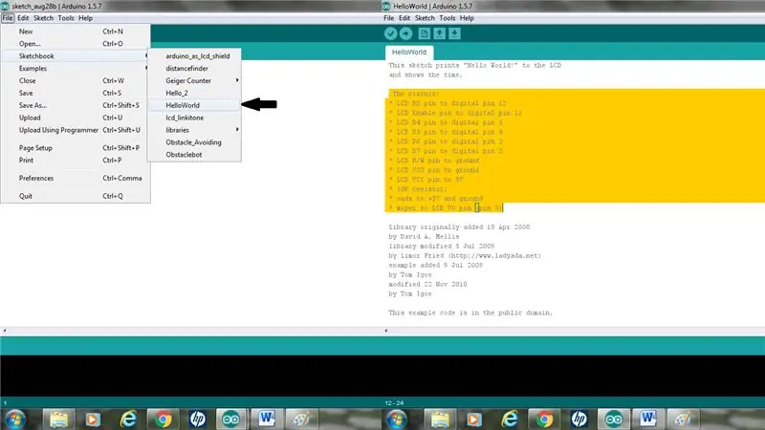Click the HP icon on the left taskbar
This screenshot has height=430, width=765.
coord(198,419)
